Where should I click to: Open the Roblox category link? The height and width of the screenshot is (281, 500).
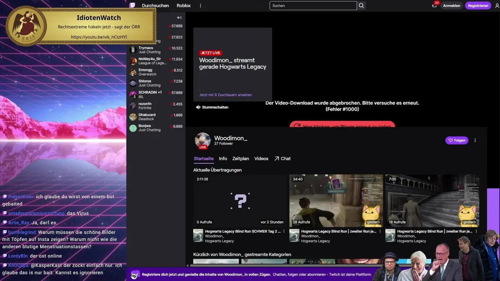point(184,5)
